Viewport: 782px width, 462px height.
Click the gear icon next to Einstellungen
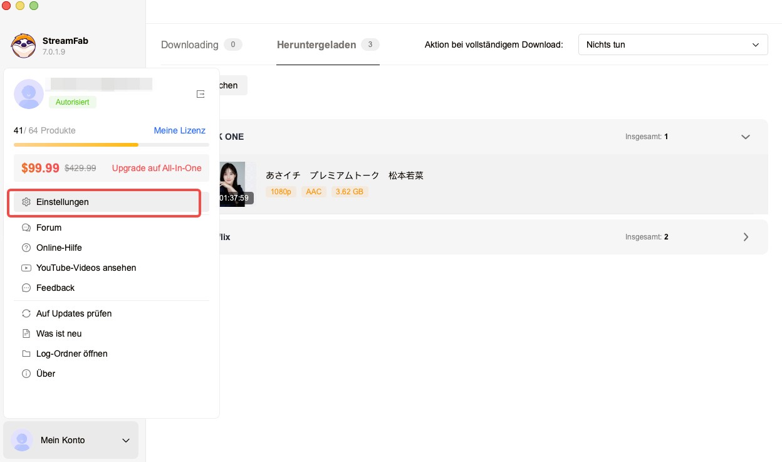26,202
